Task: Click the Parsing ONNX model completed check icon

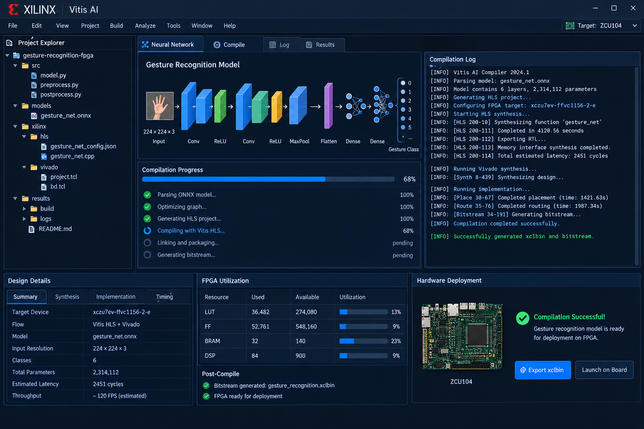Action: [x=147, y=195]
